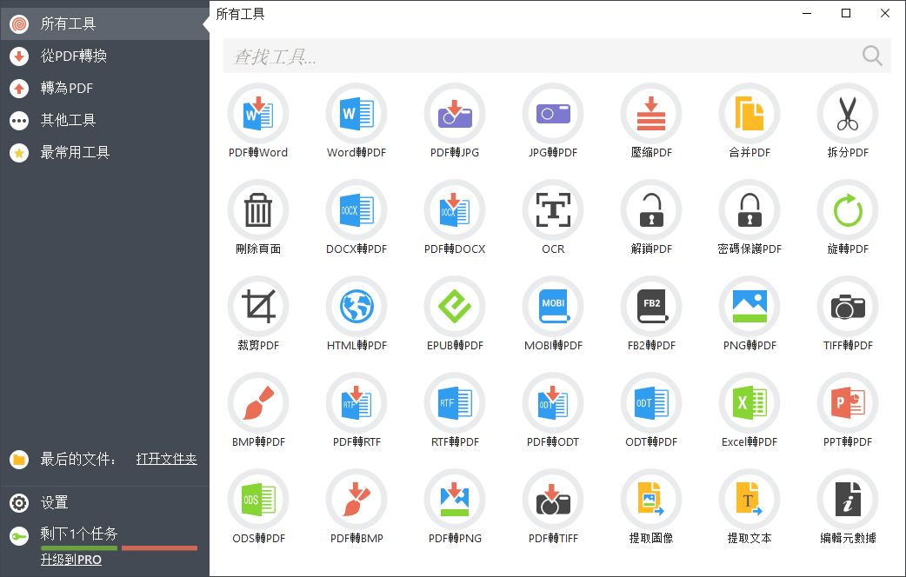Viewport: 906px width, 577px height.
Task: Open the 裁剪PDF crop tool
Action: tap(257, 307)
